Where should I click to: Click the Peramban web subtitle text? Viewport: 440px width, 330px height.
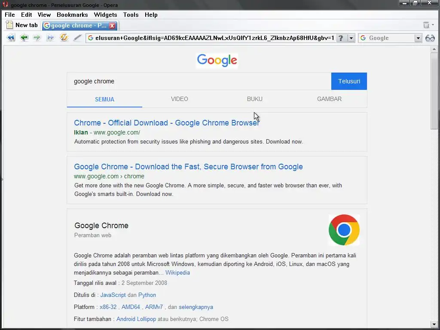tap(93, 235)
